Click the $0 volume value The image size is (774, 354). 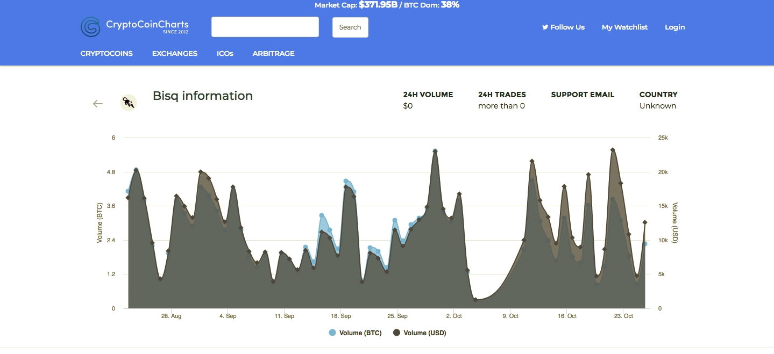coord(408,106)
